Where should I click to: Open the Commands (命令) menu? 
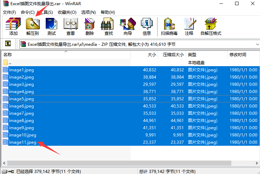(28, 12)
